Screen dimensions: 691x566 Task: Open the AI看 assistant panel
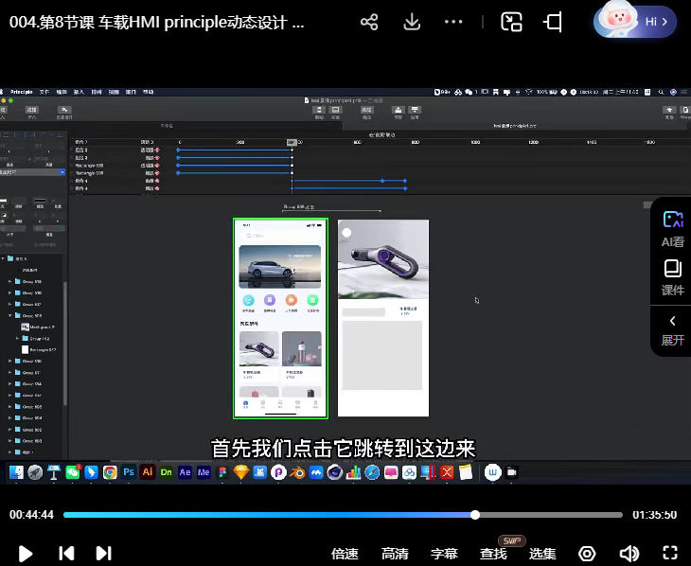673,228
